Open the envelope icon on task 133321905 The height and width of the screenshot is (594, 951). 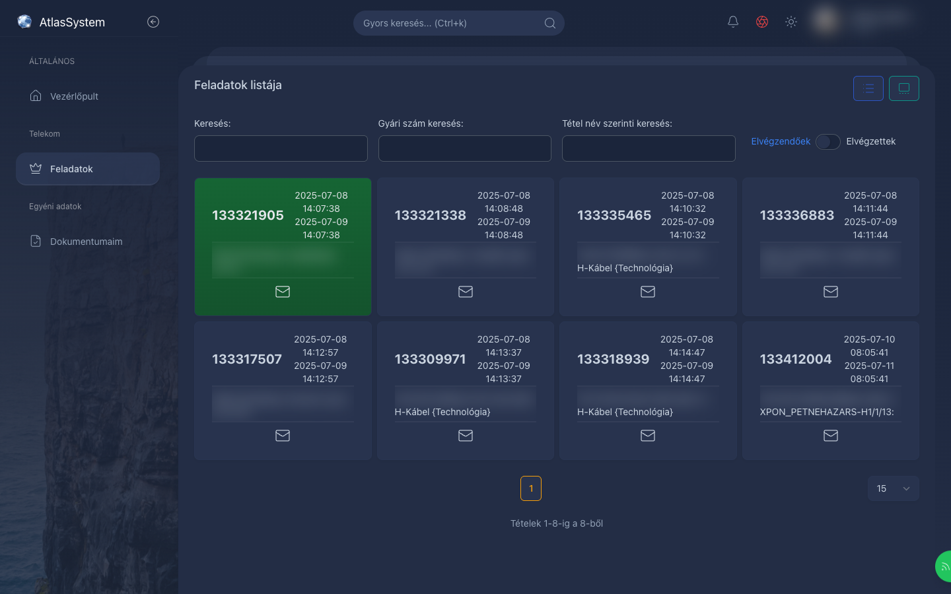pyautogui.click(x=283, y=292)
